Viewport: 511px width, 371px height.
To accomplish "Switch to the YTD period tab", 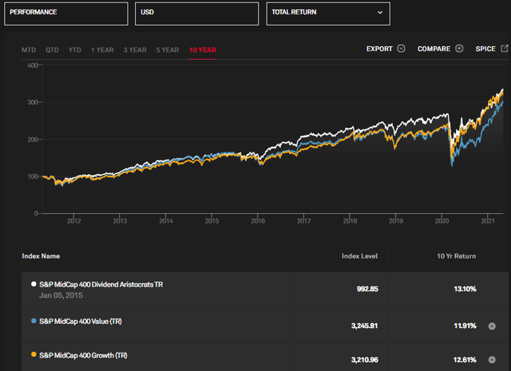I will click(74, 50).
